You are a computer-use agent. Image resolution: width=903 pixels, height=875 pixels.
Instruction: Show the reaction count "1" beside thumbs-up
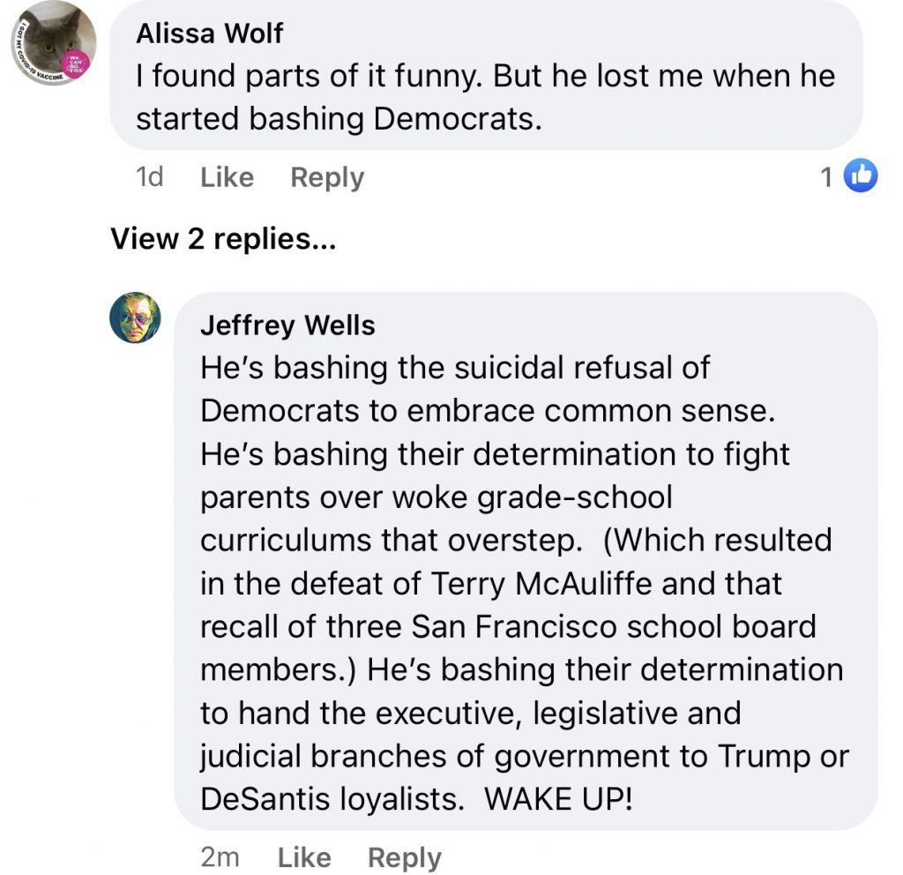pos(827,178)
